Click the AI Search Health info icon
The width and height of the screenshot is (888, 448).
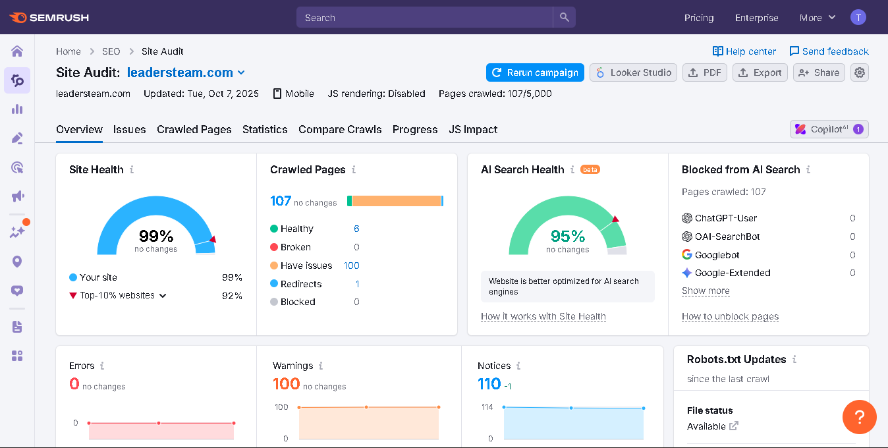tap(572, 170)
